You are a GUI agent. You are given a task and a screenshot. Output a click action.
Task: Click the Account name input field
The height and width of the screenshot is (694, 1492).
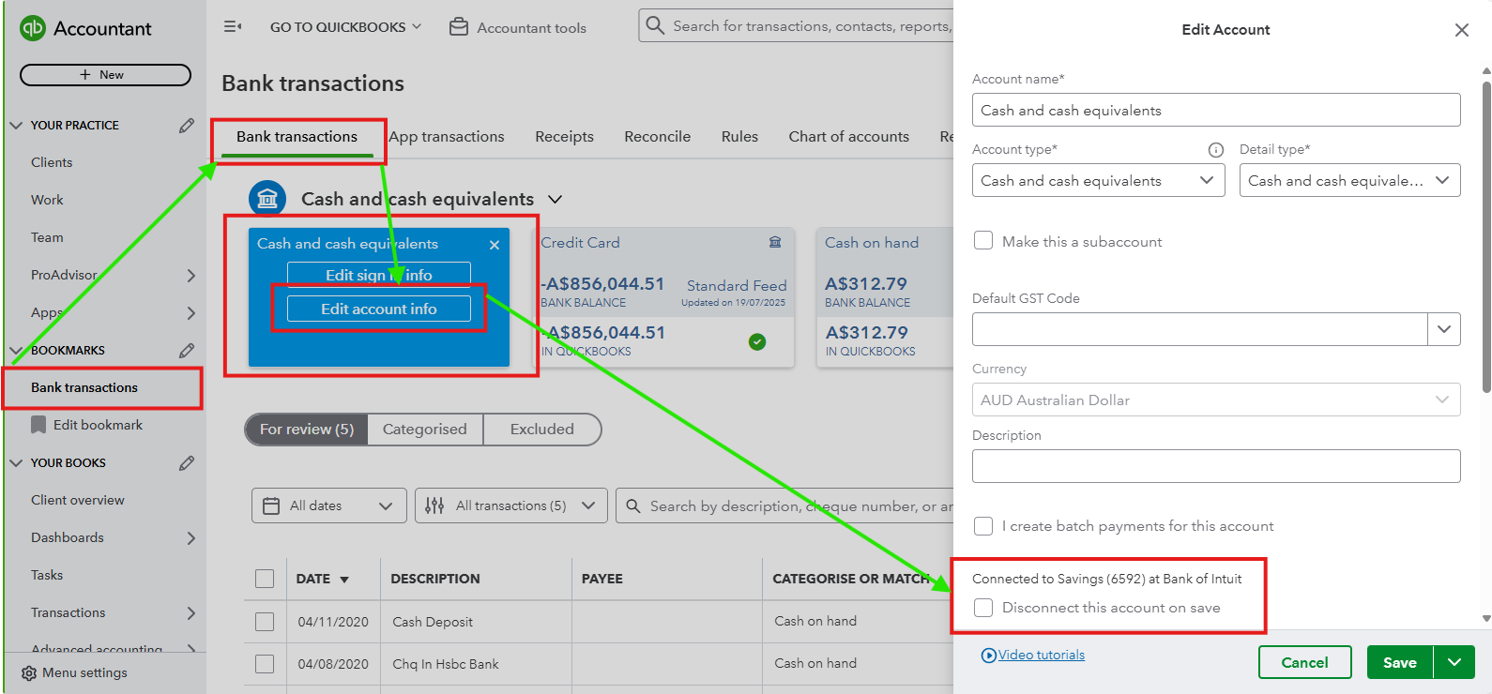point(1216,110)
